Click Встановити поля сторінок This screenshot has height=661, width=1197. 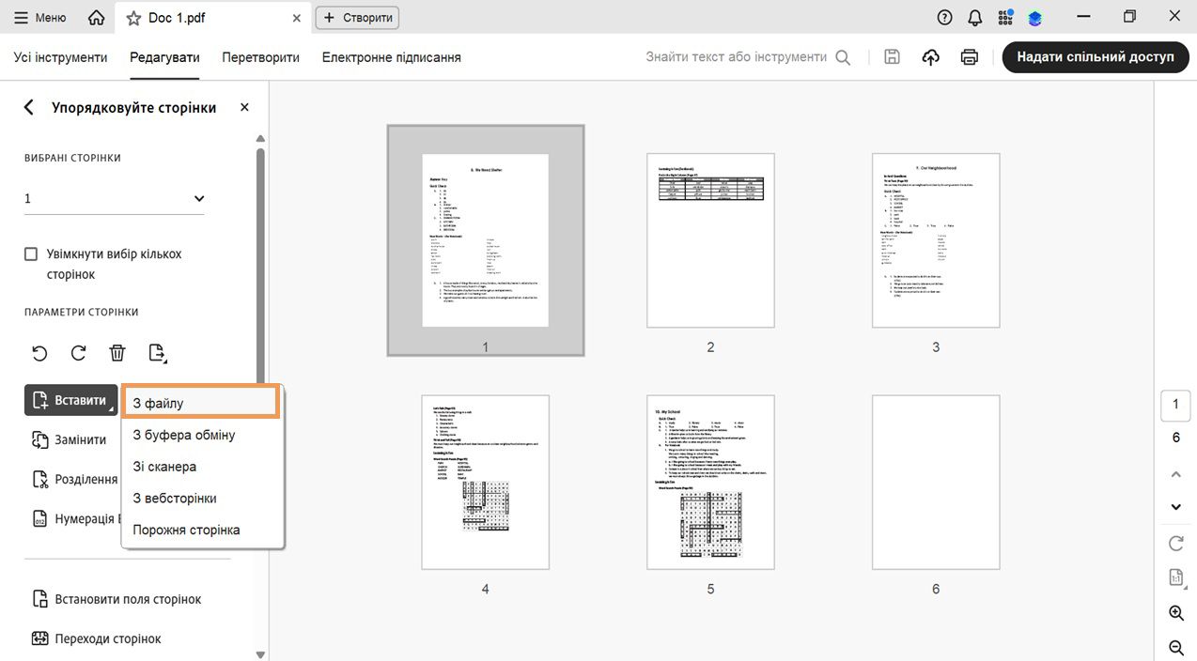pyautogui.click(x=117, y=599)
